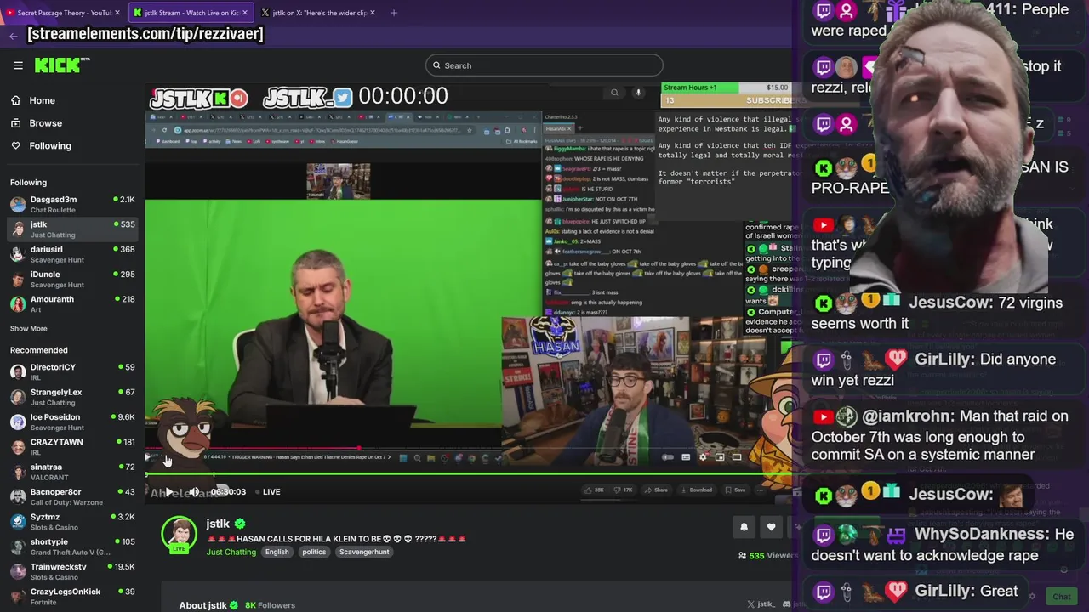
Task: Open CrazyLegsOnKick Fortnite channel
Action: (72, 596)
